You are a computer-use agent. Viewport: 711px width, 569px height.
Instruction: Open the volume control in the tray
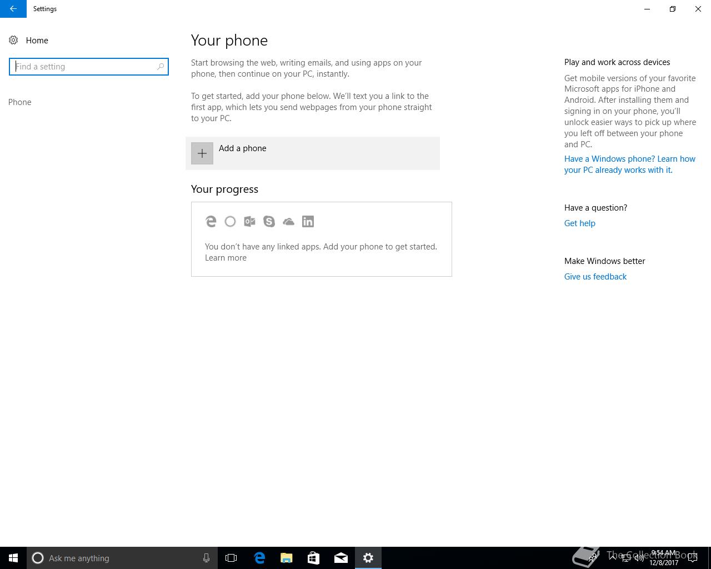[x=639, y=558]
